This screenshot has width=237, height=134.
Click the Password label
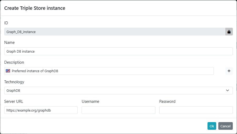pos(167,101)
